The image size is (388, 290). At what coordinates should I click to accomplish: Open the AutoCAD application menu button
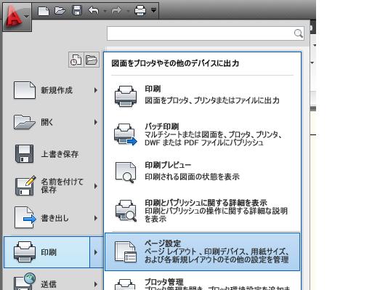click(17, 17)
